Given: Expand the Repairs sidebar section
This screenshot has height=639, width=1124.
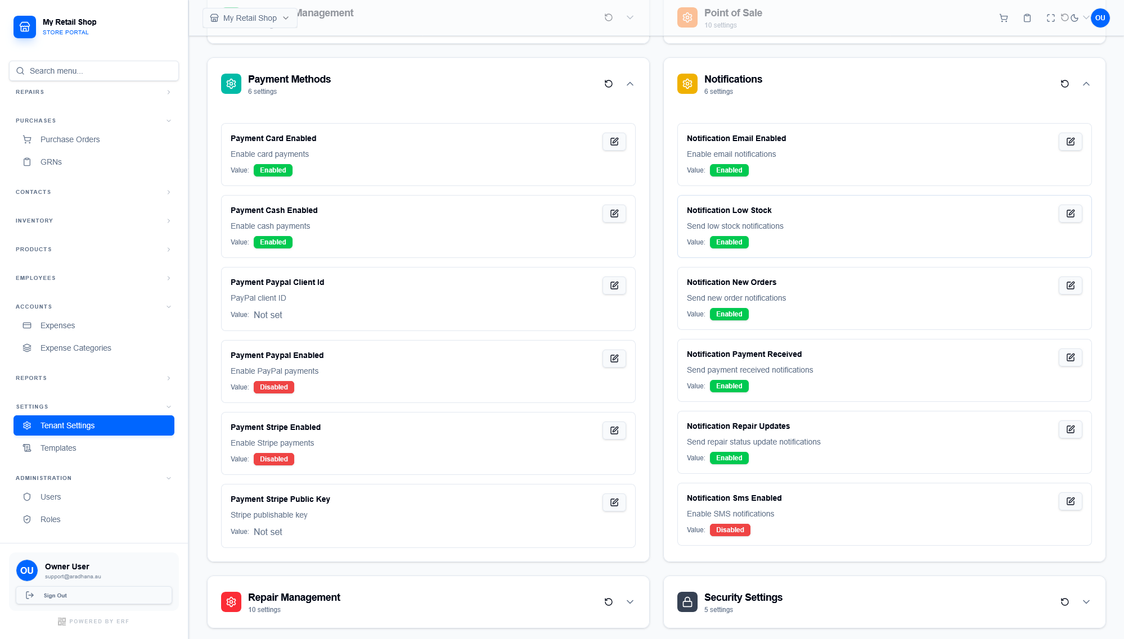Looking at the screenshot, I should (93, 92).
